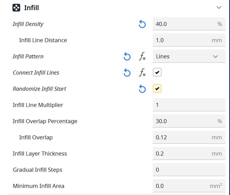
Task: Click the Infill category crosshatch icon
Action: pos(16,8)
